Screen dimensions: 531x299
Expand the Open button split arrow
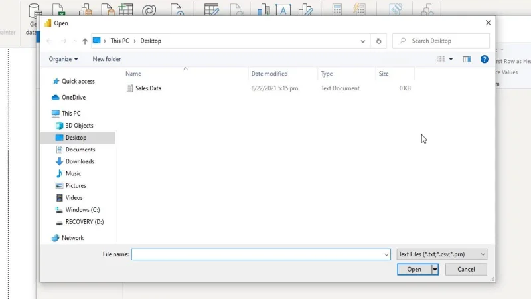pyautogui.click(x=435, y=270)
